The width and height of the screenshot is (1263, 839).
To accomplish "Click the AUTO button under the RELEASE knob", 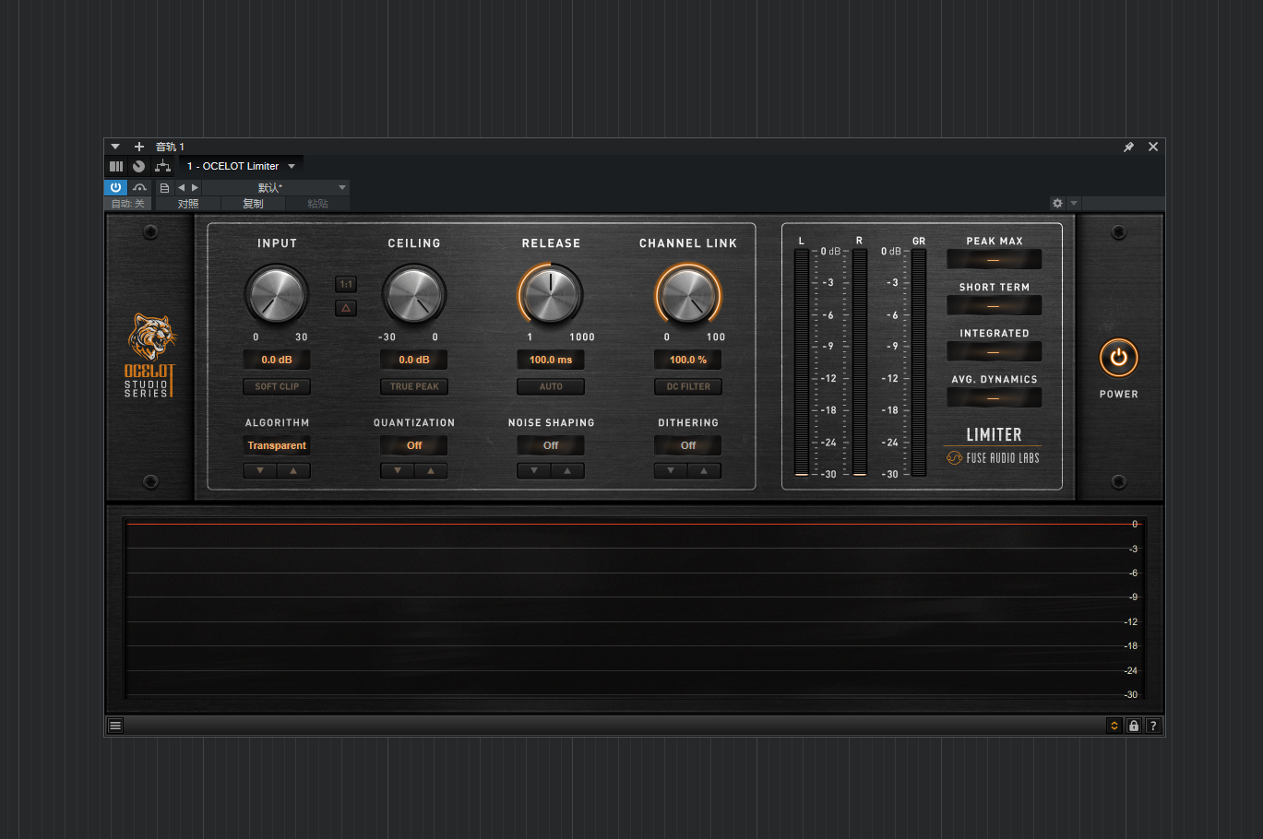I will click(x=551, y=386).
